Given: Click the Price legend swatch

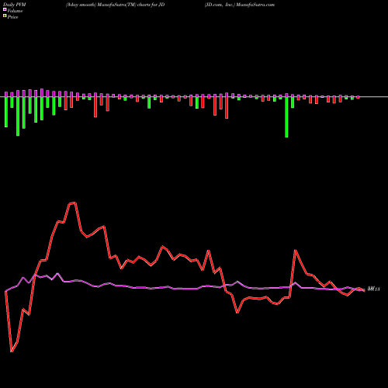Looking at the screenshot, I should pyautogui.click(x=5, y=16).
